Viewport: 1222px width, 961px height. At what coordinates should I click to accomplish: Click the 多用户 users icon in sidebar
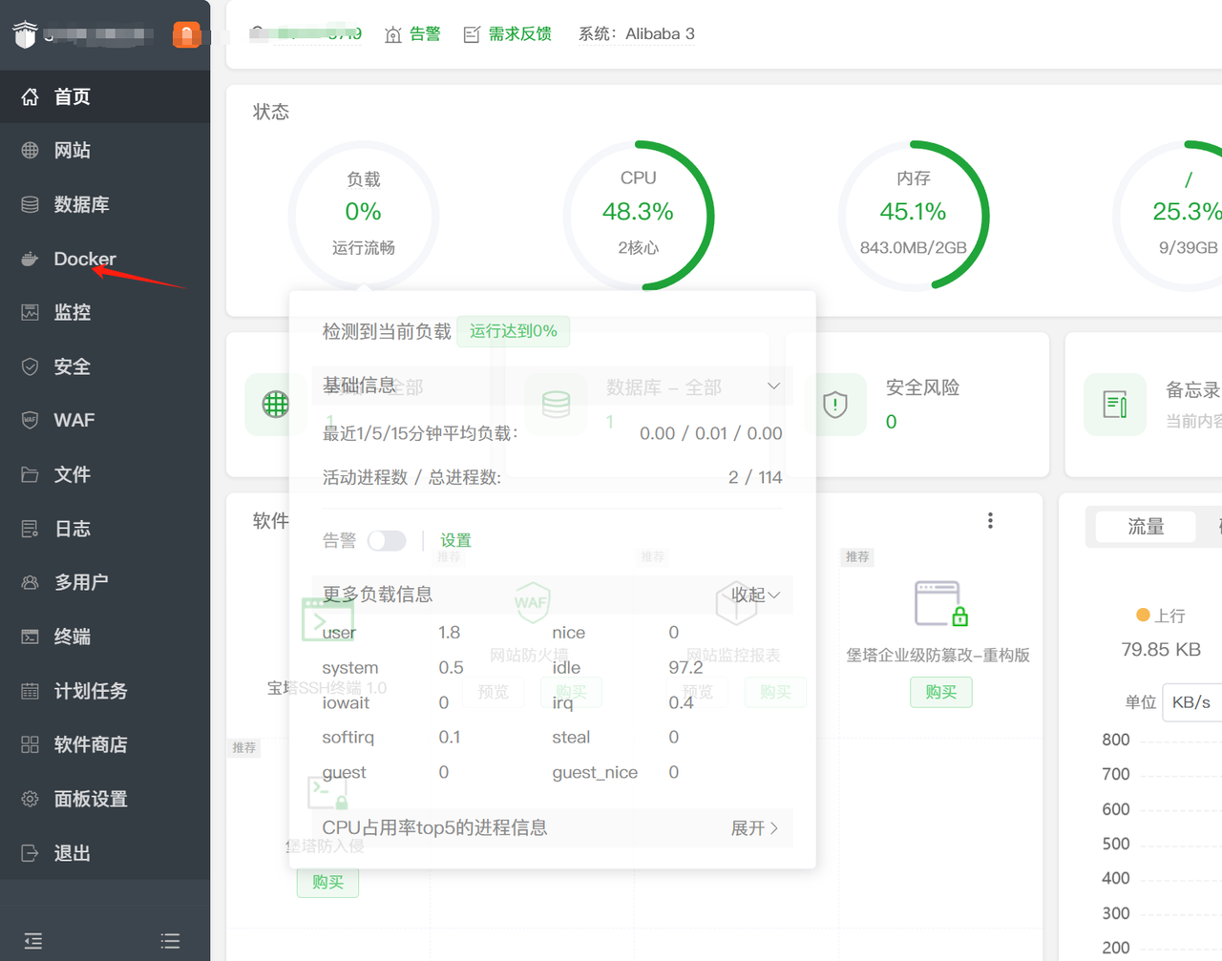coord(31,582)
